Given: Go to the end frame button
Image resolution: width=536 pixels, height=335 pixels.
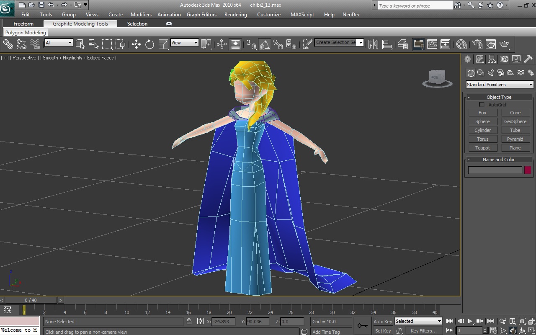Looking at the screenshot, I should coord(490,321).
